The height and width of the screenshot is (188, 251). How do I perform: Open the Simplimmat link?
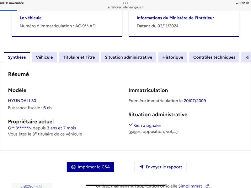pos(190,186)
